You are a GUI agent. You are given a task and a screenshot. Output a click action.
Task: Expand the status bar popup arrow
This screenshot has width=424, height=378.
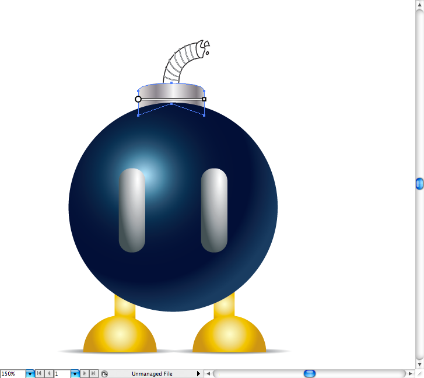198,373
